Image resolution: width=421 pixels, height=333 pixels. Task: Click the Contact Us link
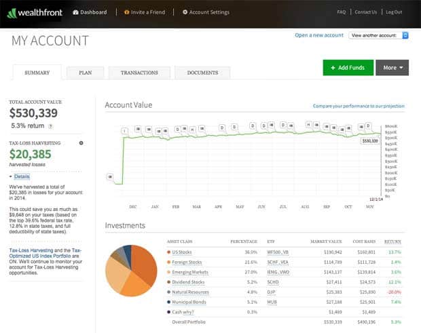(x=366, y=12)
